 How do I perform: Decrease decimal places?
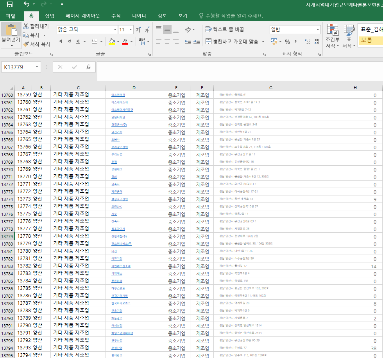coord(316,42)
